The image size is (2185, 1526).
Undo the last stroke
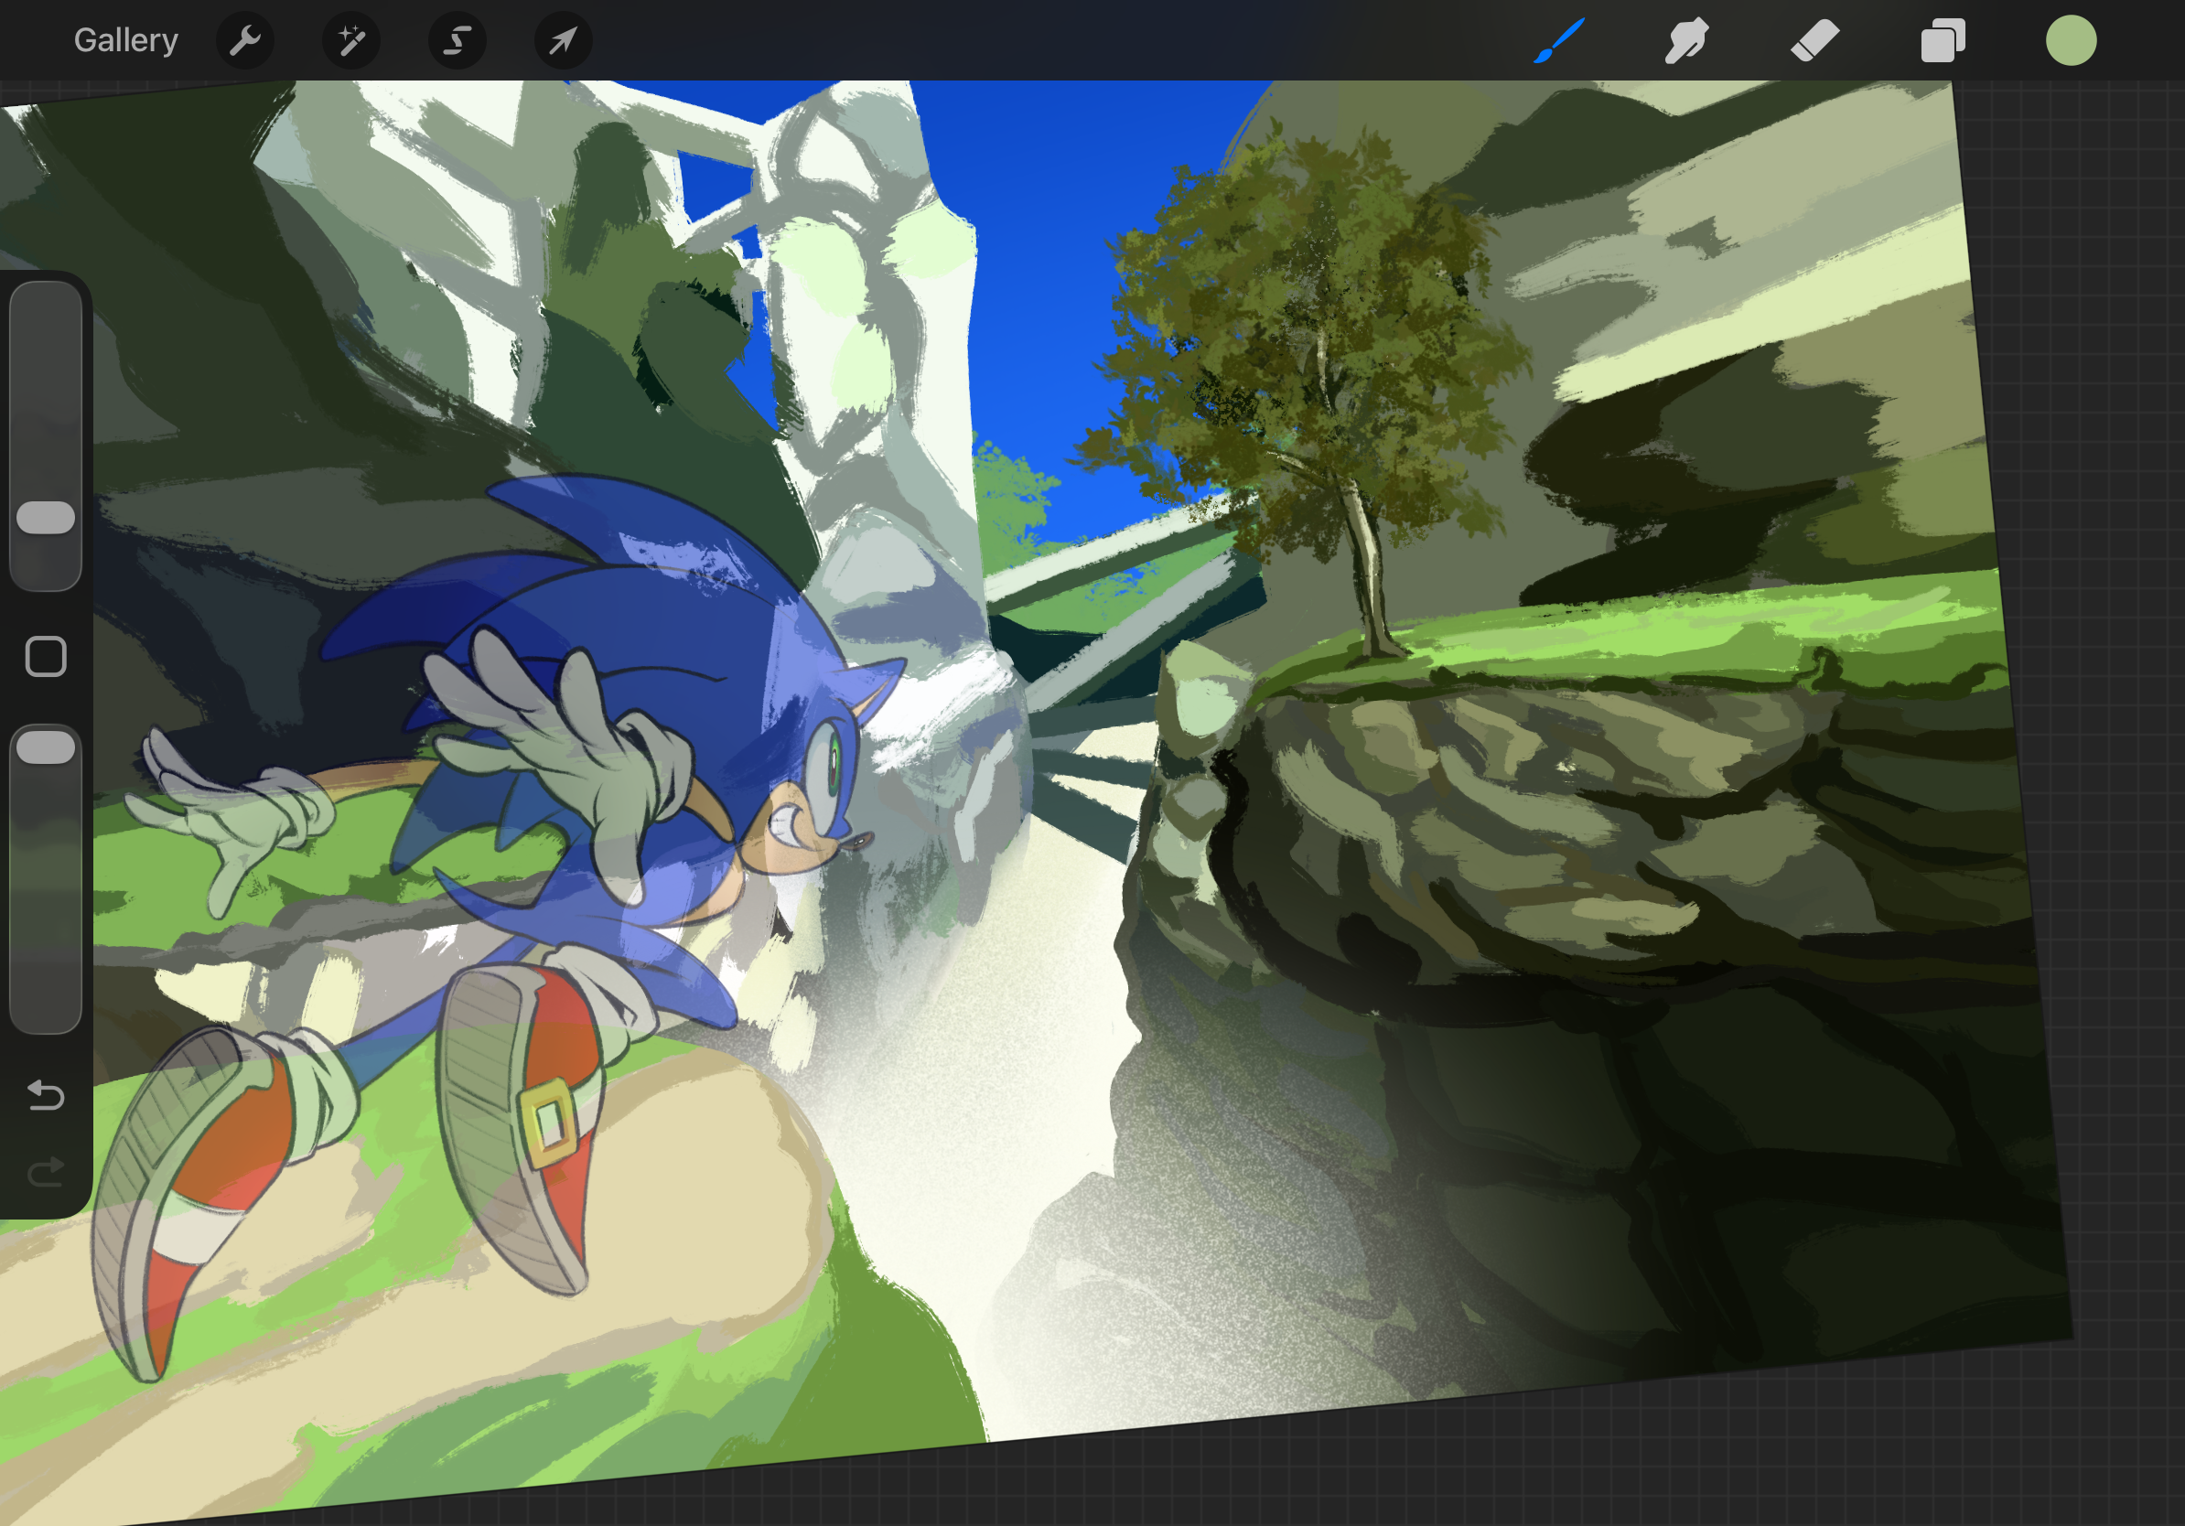point(46,1095)
